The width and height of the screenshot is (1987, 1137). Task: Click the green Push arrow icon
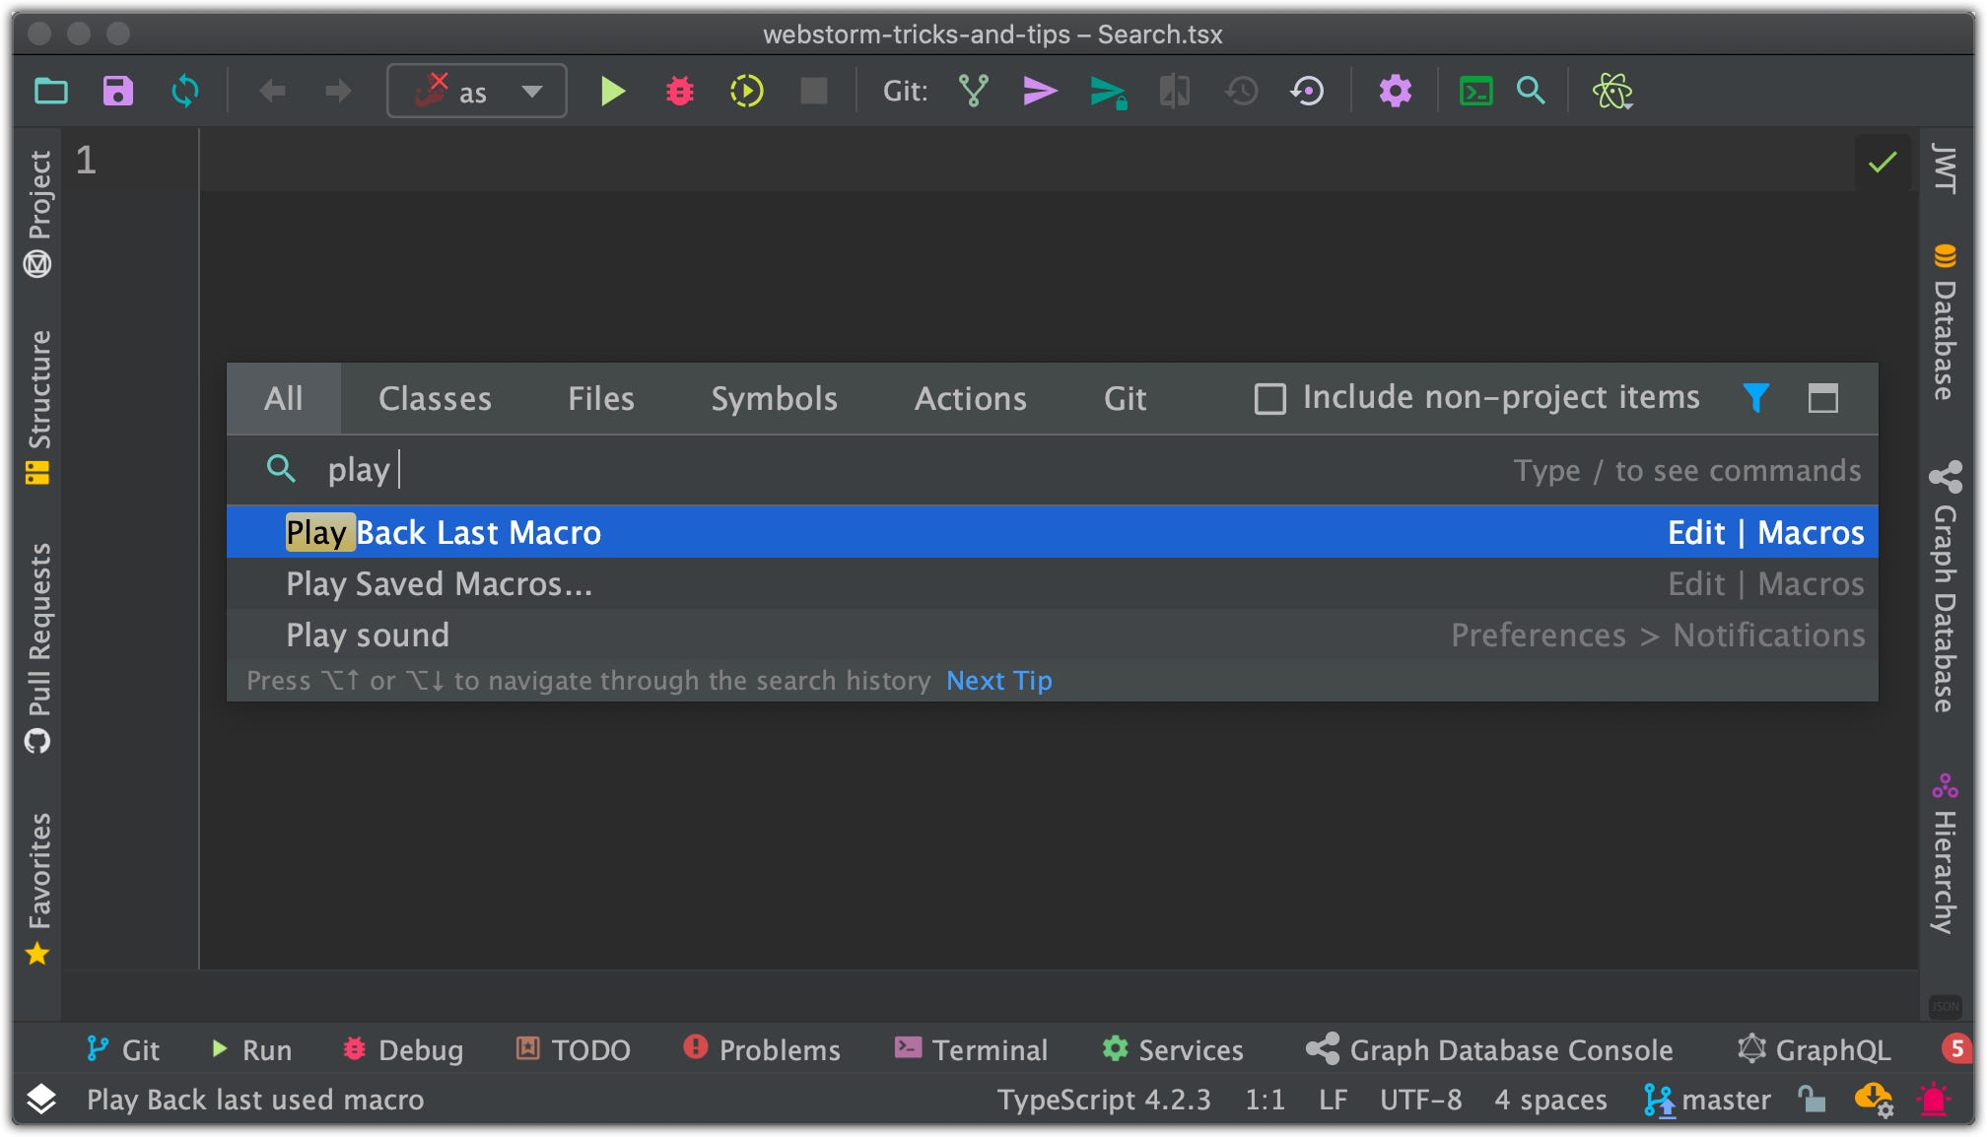pos(1108,93)
